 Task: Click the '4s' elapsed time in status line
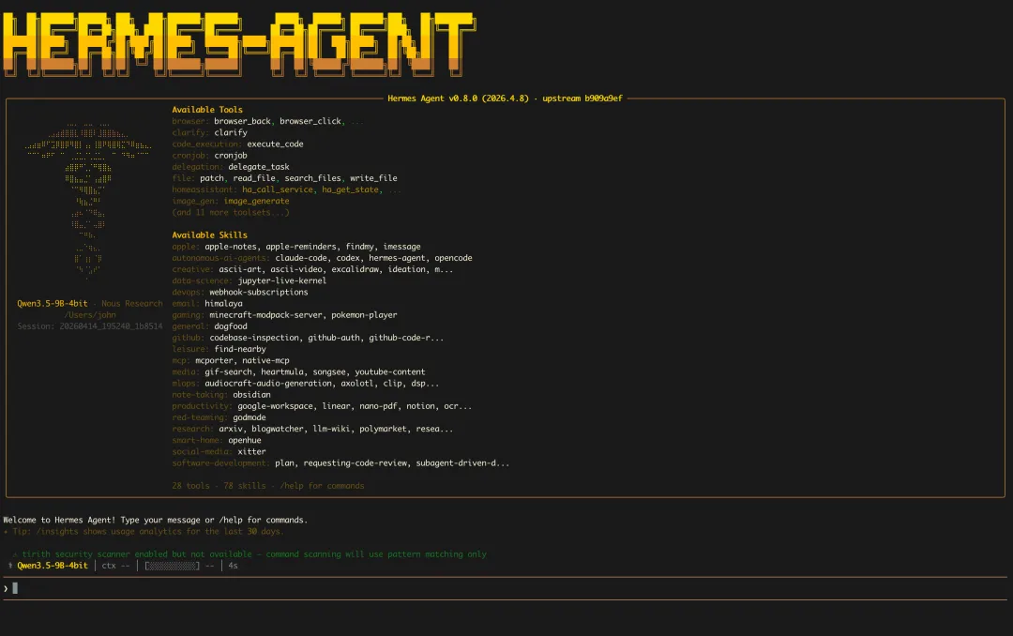pyautogui.click(x=233, y=566)
